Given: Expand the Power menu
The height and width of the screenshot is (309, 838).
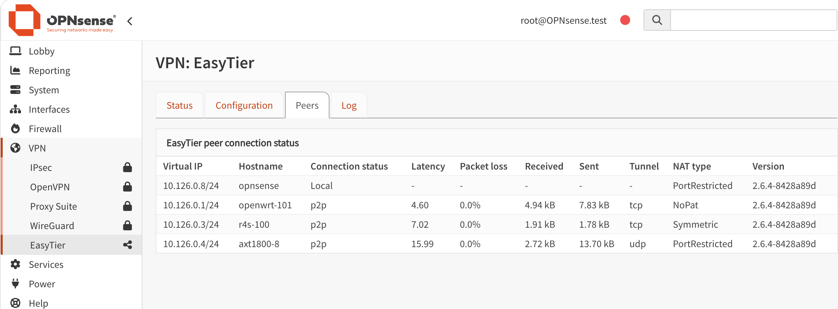Looking at the screenshot, I should point(42,284).
